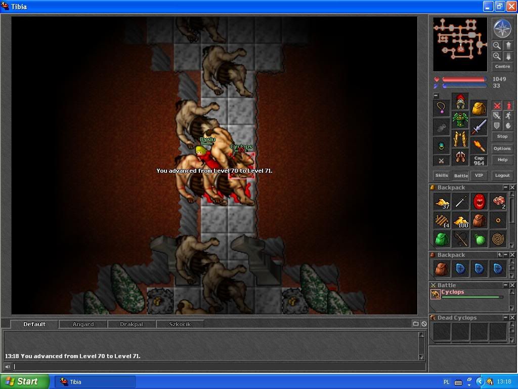This screenshot has height=389, width=518.
Task: Toggle stand-while-fighting mode
Action: coord(508,106)
